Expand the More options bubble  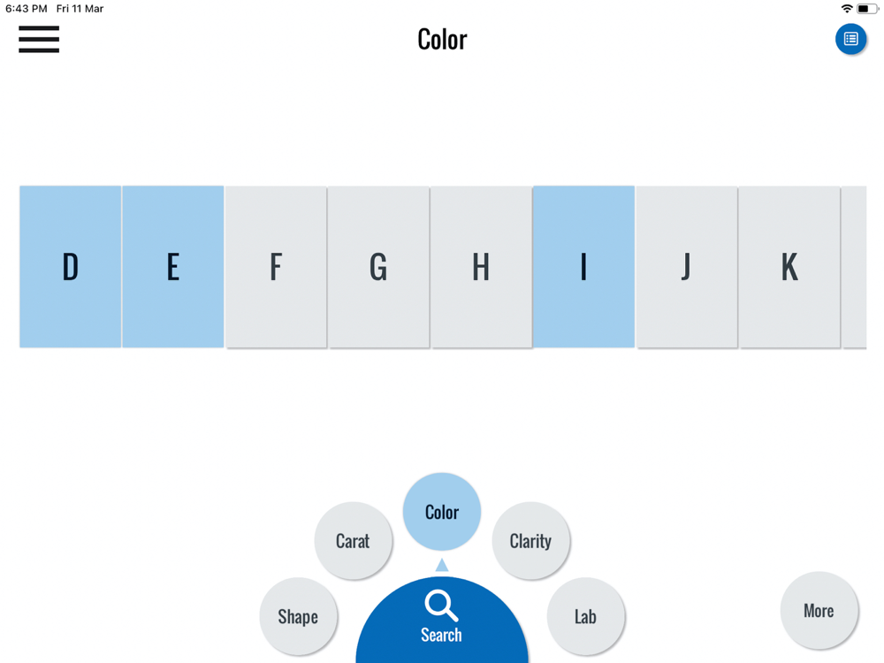819,610
